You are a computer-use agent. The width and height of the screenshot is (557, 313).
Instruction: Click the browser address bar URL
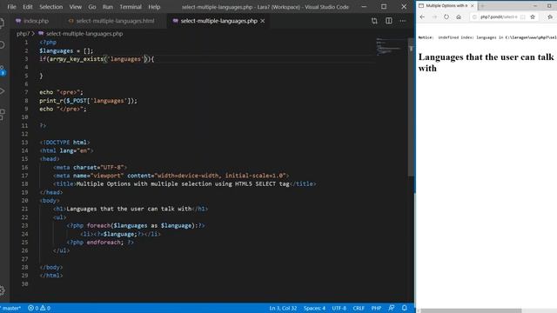coord(499,17)
